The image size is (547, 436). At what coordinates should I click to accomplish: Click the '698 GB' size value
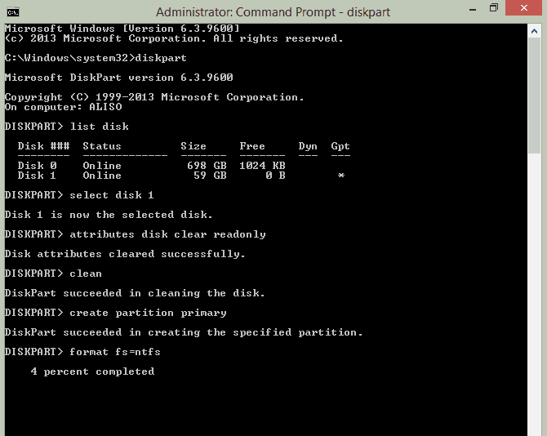(x=207, y=165)
